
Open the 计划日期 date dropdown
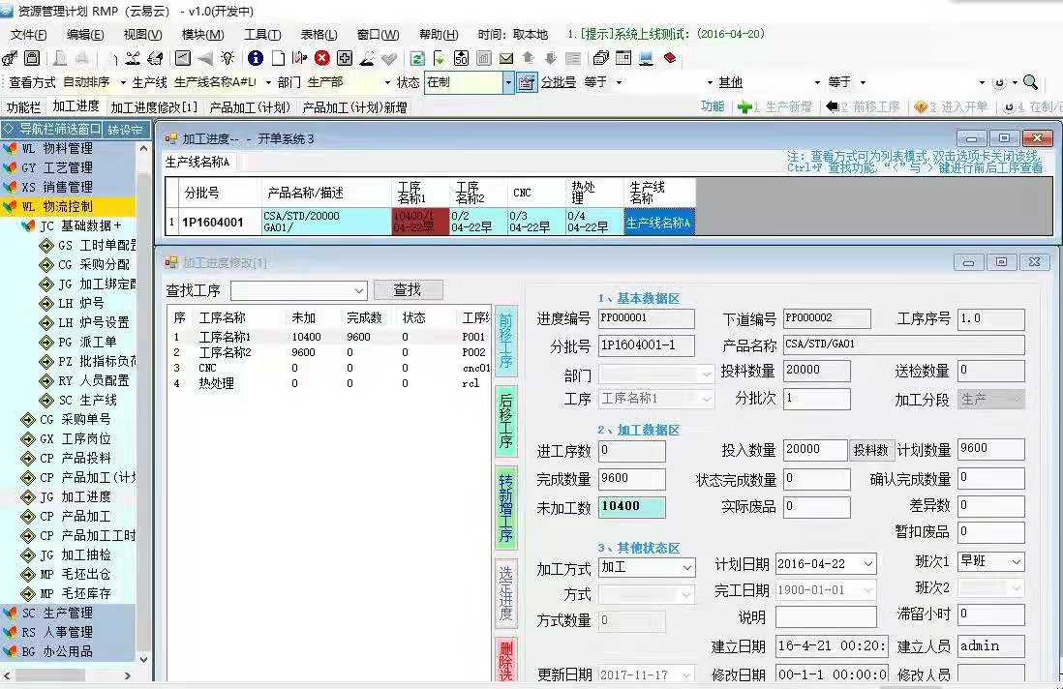click(868, 561)
